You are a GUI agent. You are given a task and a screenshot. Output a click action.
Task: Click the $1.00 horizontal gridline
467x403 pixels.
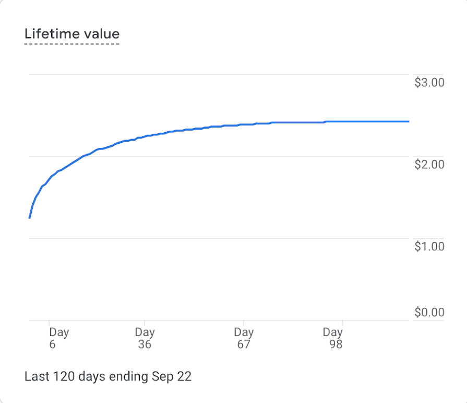209,238
